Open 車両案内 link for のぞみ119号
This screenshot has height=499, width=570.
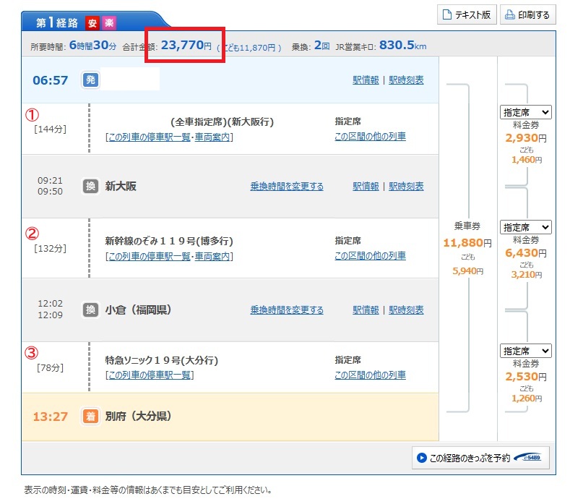click(212, 256)
